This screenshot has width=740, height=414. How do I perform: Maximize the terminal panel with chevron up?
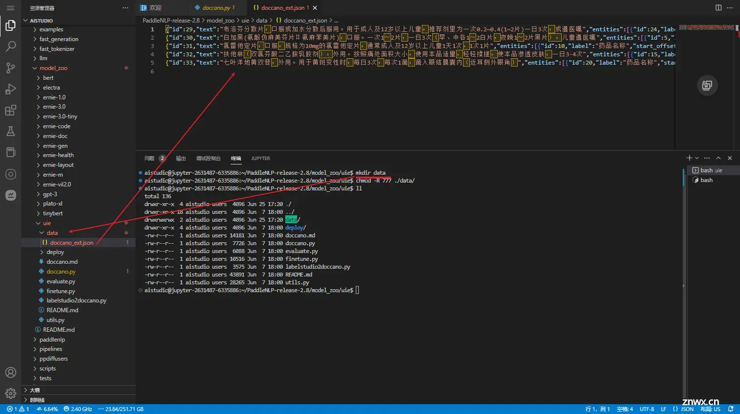[x=718, y=158]
